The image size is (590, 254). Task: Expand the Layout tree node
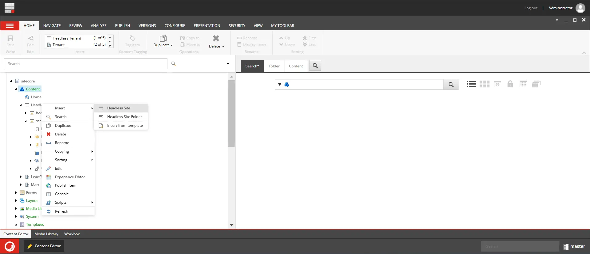(x=16, y=201)
